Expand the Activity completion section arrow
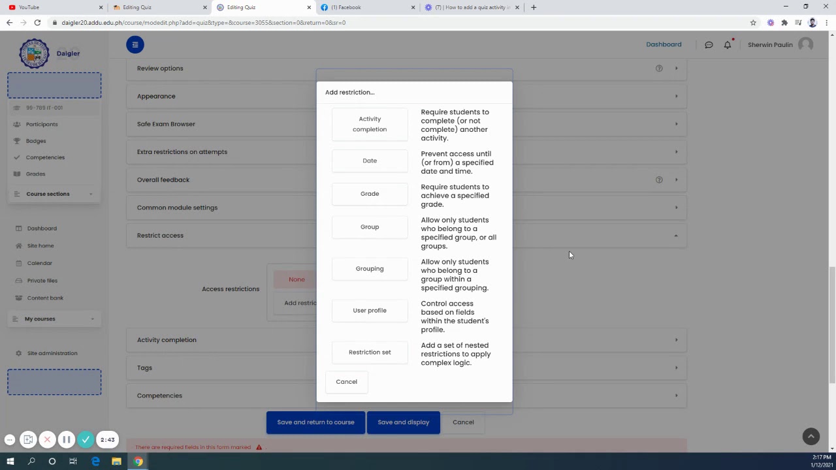The width and height of the screenshot is (836, 470). [x=676, y=340]
